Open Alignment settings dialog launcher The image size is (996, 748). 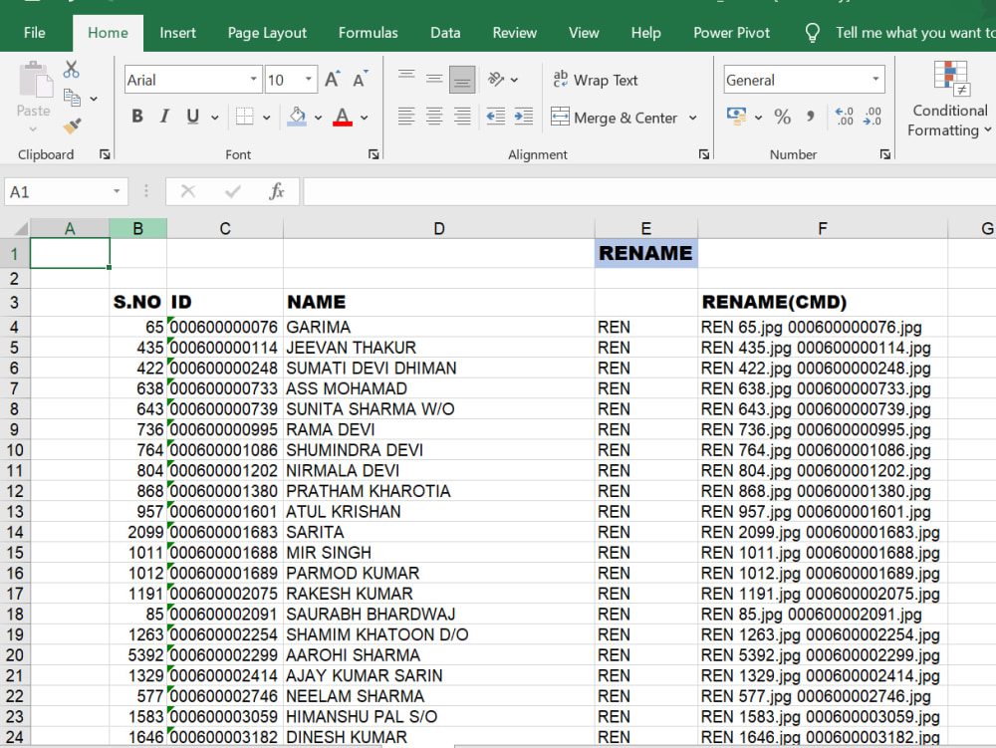tap(704, 154)
